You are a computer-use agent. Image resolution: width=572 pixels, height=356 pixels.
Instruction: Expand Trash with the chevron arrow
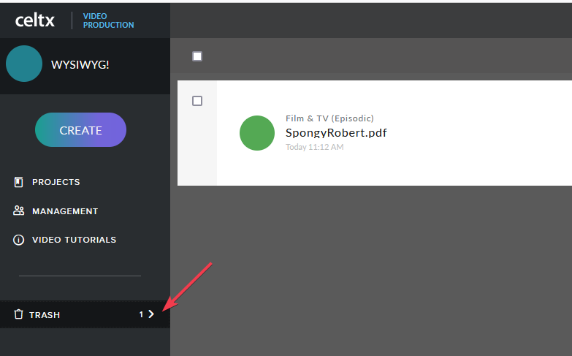coord(151,314)
